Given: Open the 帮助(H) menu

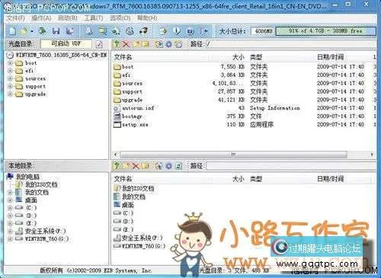Looking at the screenshot, I should [x=147, y=18].
